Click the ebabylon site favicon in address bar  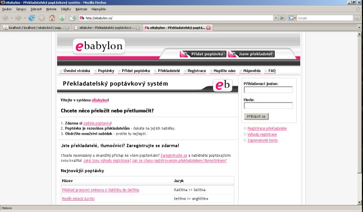82,18
